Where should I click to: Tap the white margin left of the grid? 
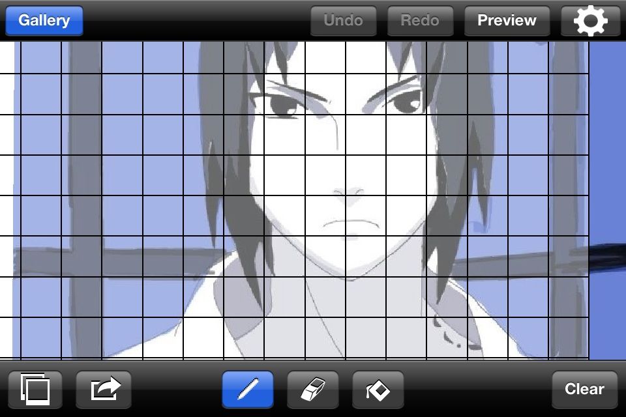pos(7,199)
